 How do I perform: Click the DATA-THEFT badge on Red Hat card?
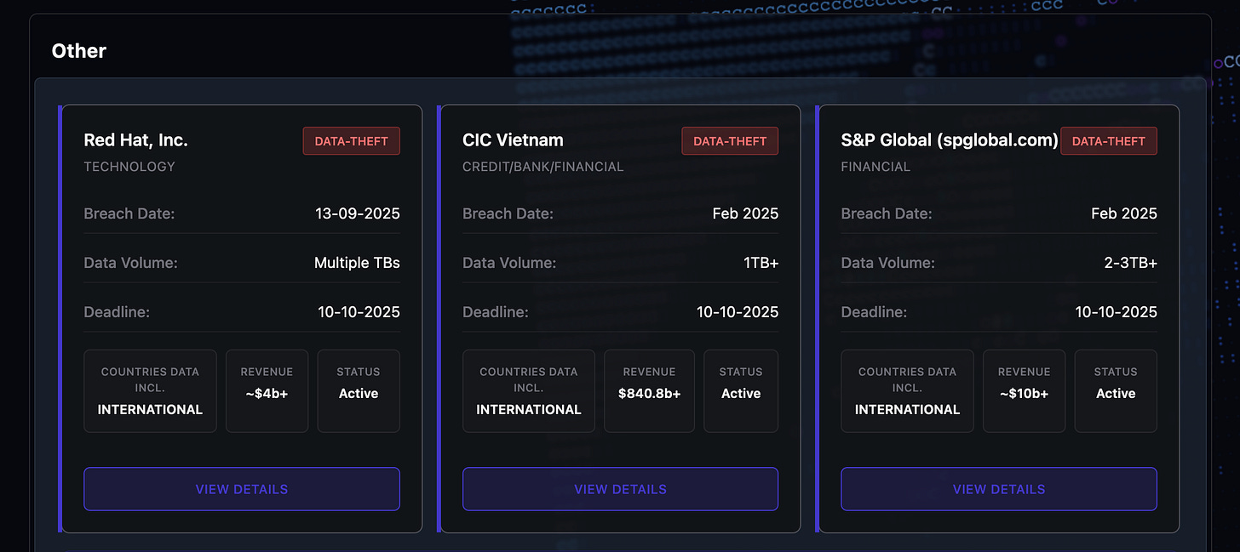click(351, 141)
